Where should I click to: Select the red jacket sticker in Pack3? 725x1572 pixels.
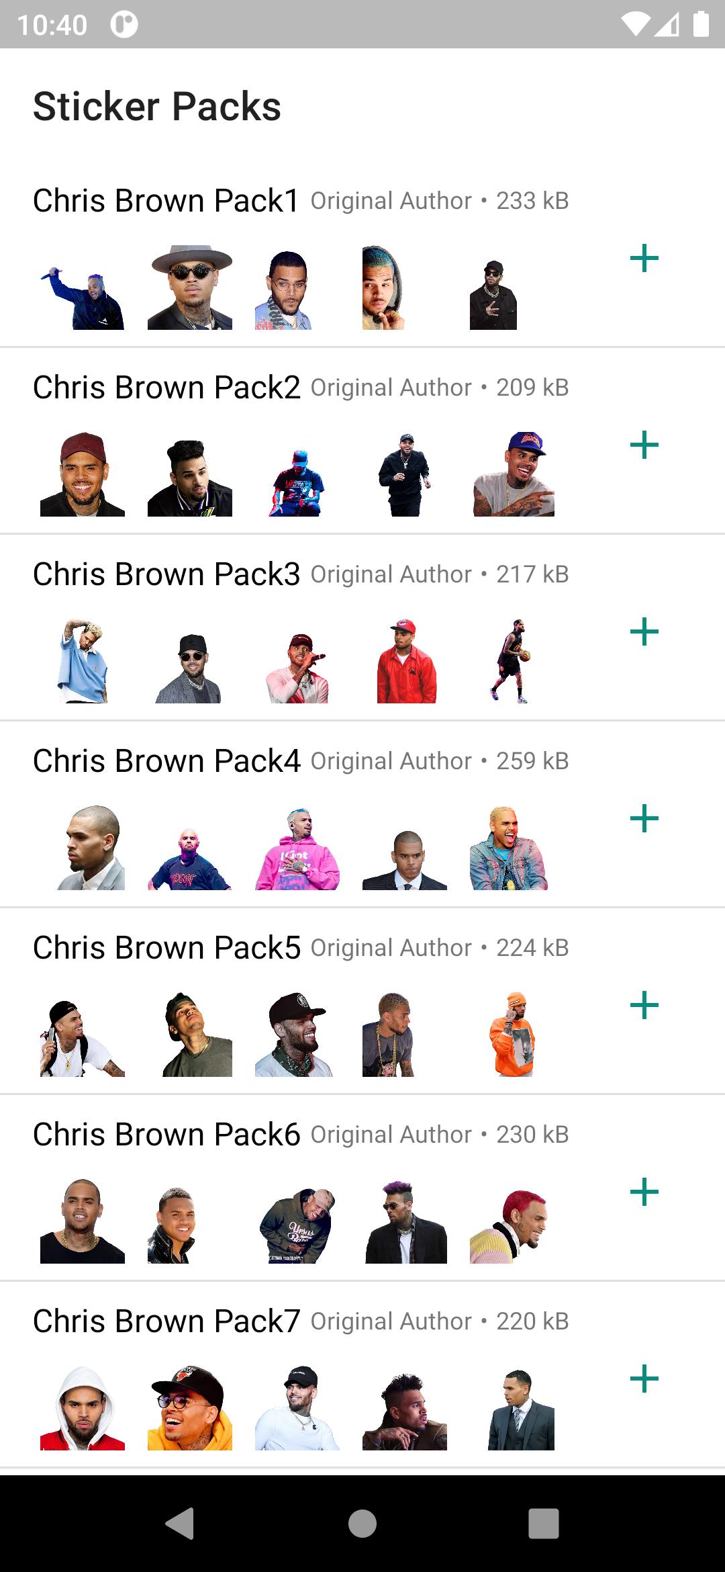click(x=407, y=661)
